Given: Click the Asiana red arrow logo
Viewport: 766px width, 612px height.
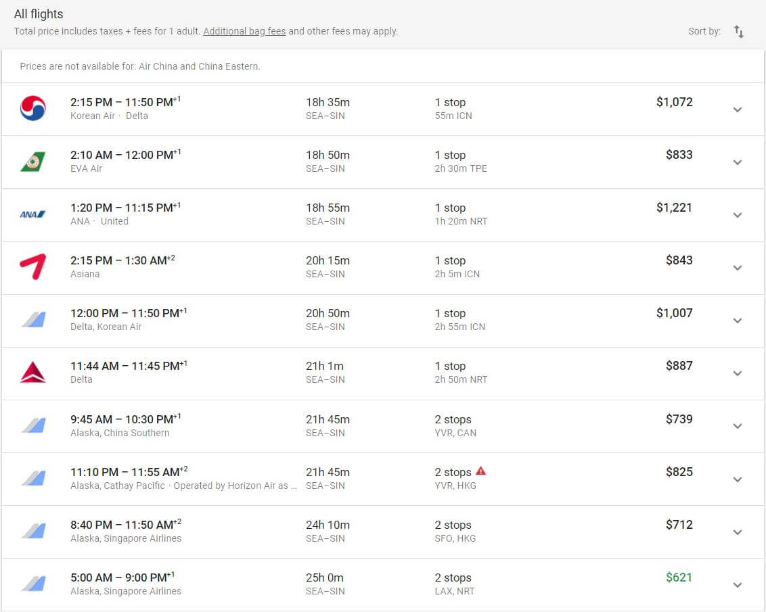Looking at the screenshot, I should pos(32,267).
